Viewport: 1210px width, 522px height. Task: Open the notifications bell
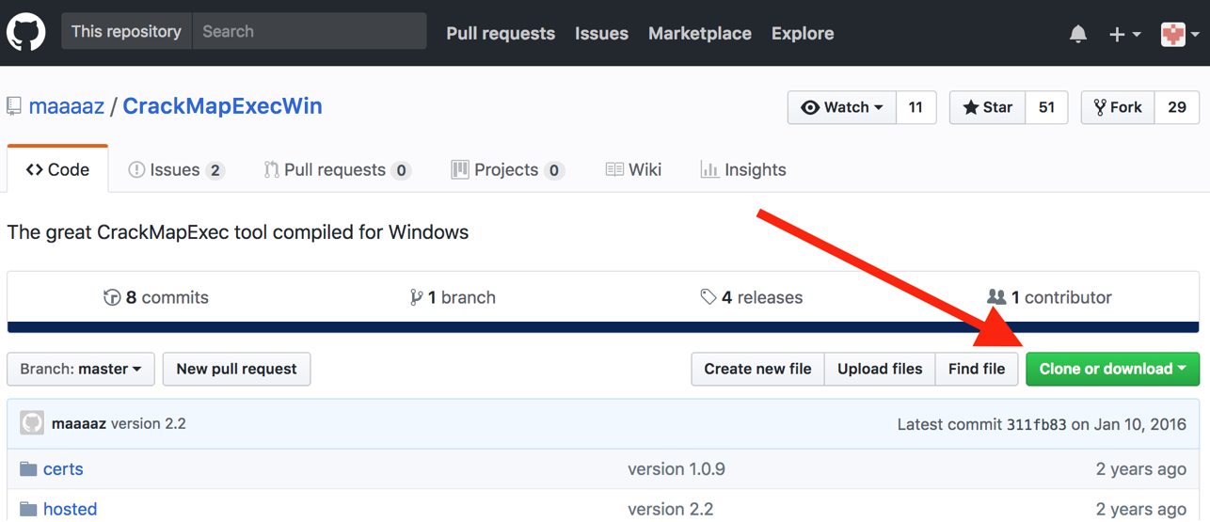click(1078, 34)
